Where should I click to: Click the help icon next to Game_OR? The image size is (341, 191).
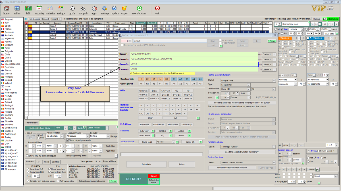coord(201,142)
